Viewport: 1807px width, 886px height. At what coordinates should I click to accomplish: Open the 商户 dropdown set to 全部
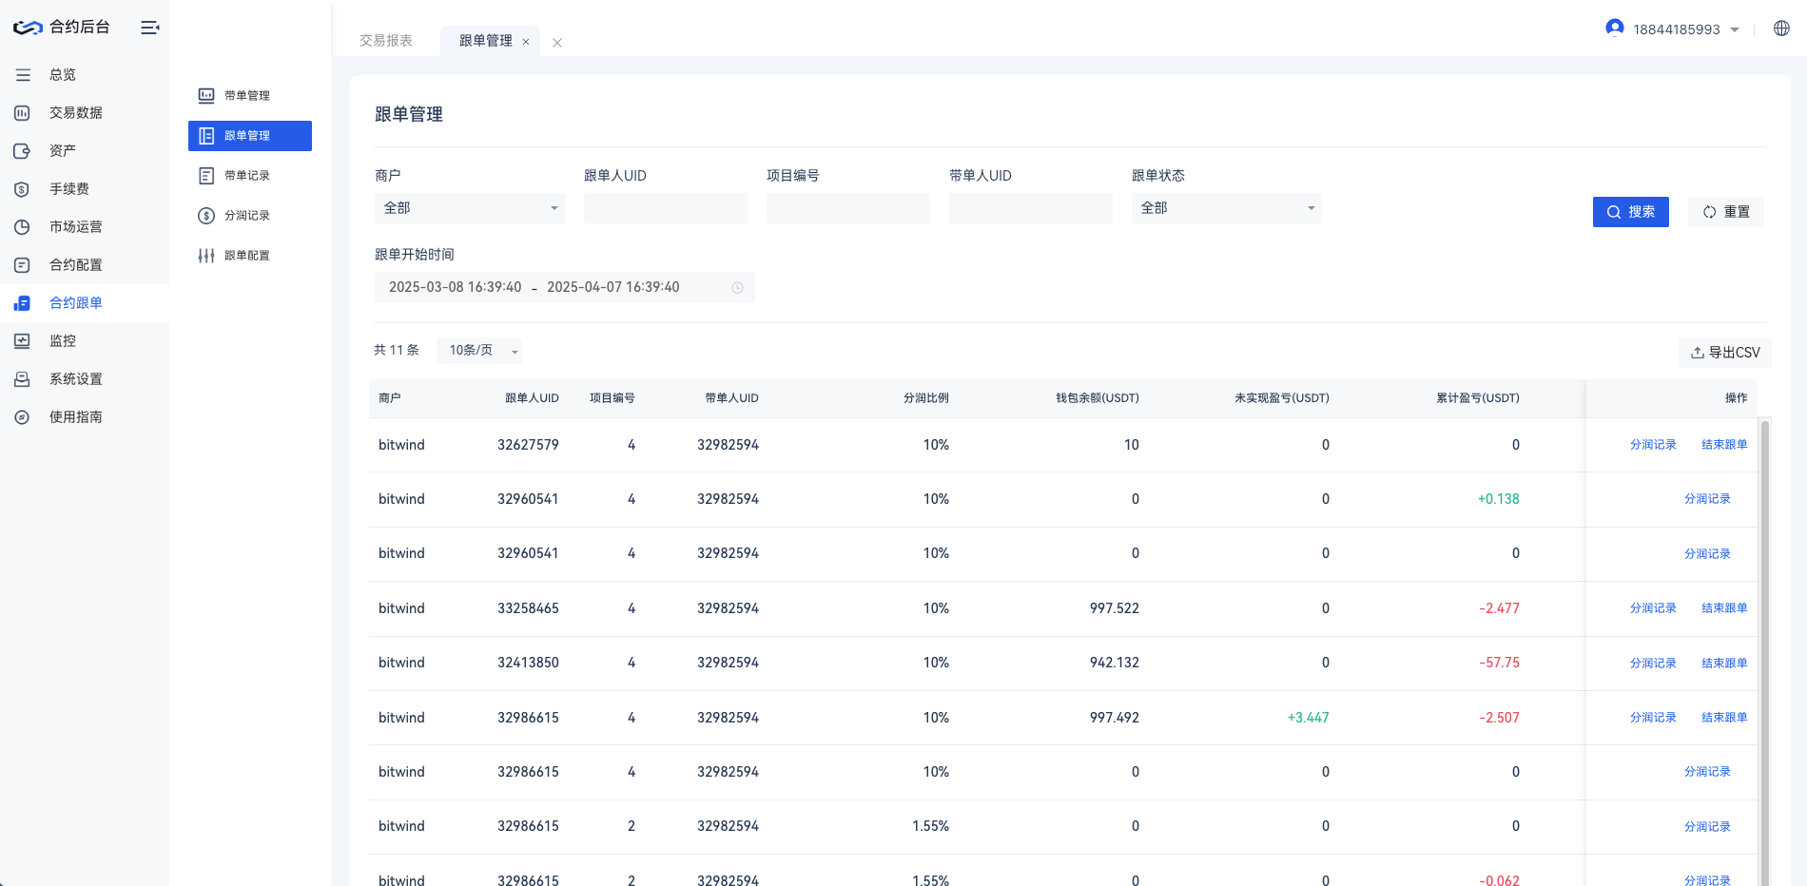tap(470, 208)
